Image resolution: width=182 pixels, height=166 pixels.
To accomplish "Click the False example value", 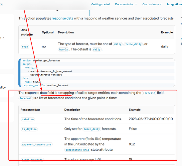I will (133, 129).
